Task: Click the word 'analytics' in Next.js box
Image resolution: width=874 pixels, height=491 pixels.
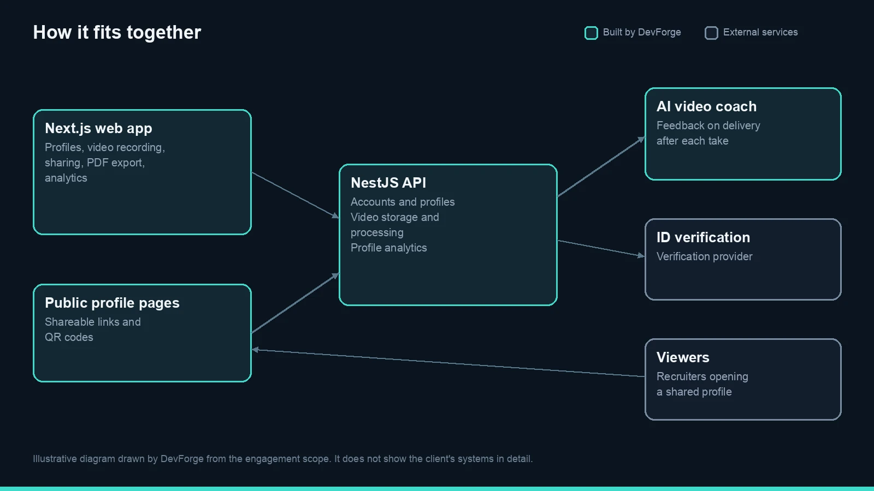Action: point(66,178)
